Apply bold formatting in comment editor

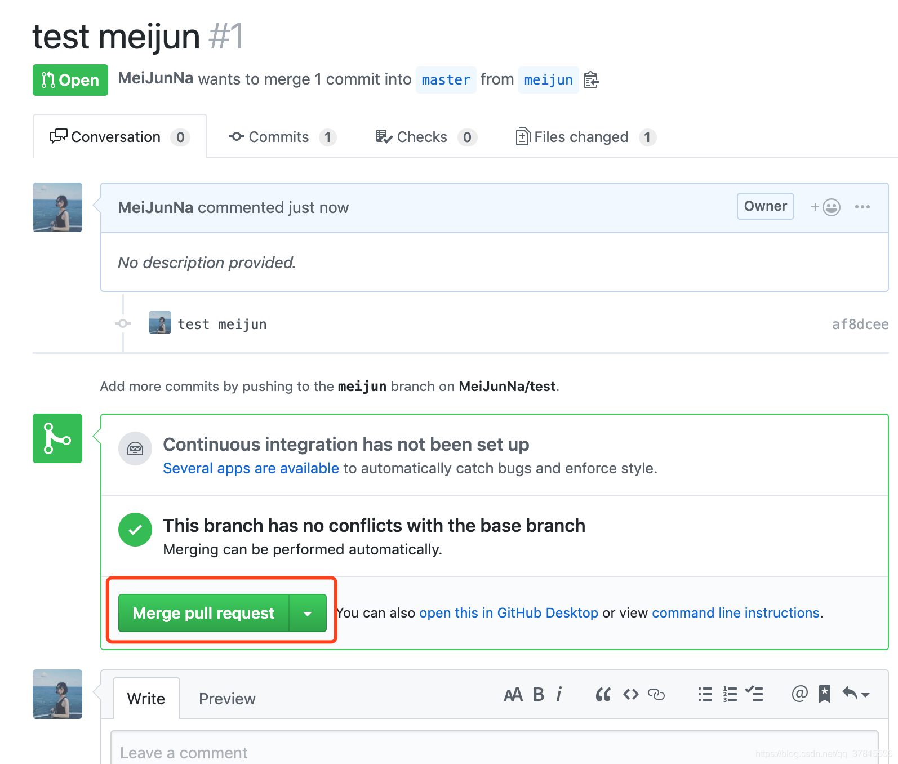point(539,695)
